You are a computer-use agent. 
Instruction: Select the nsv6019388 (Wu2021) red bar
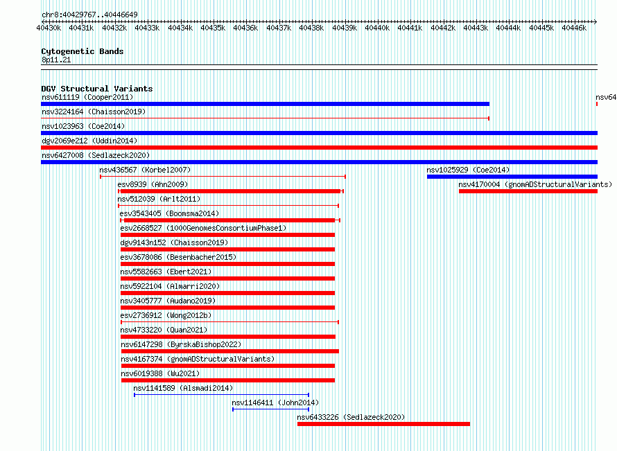tap(228, 380)
